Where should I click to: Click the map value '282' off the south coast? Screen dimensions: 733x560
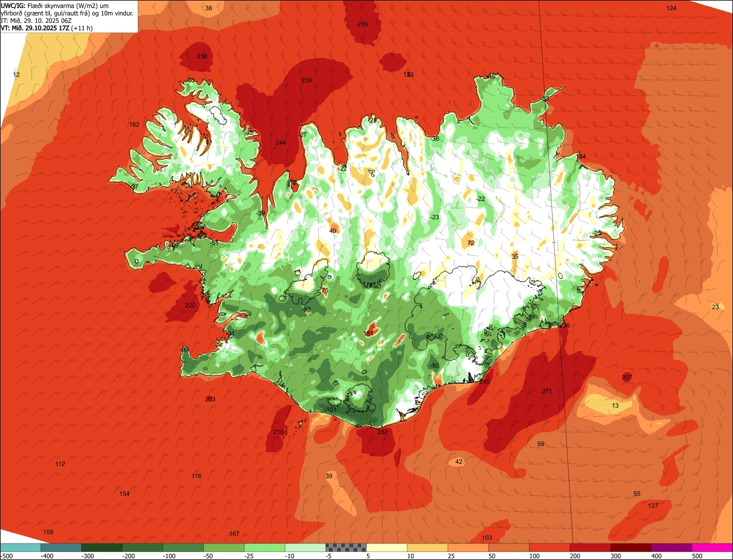pyautogui.click(x=383, y=432)
